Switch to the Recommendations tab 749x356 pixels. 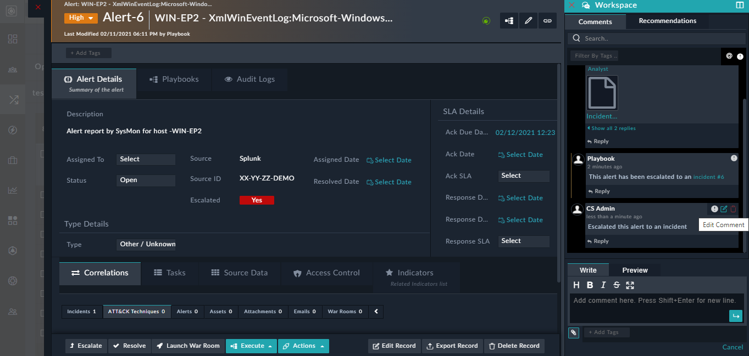[667, 21]
